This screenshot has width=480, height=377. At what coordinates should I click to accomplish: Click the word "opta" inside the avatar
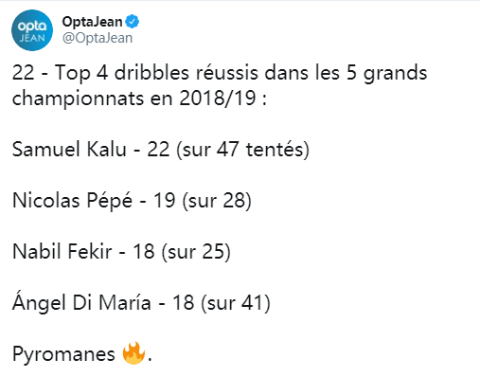[x=32, y=27]
